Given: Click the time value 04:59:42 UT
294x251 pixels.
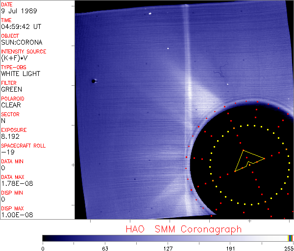Looking at the screenshot, I should [x=21, y=26].
